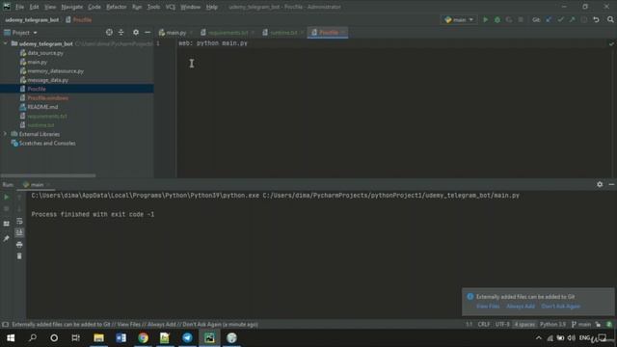
Task: Click Python 3.9 interpreter in status bar
Action: (x=552, y=324)
